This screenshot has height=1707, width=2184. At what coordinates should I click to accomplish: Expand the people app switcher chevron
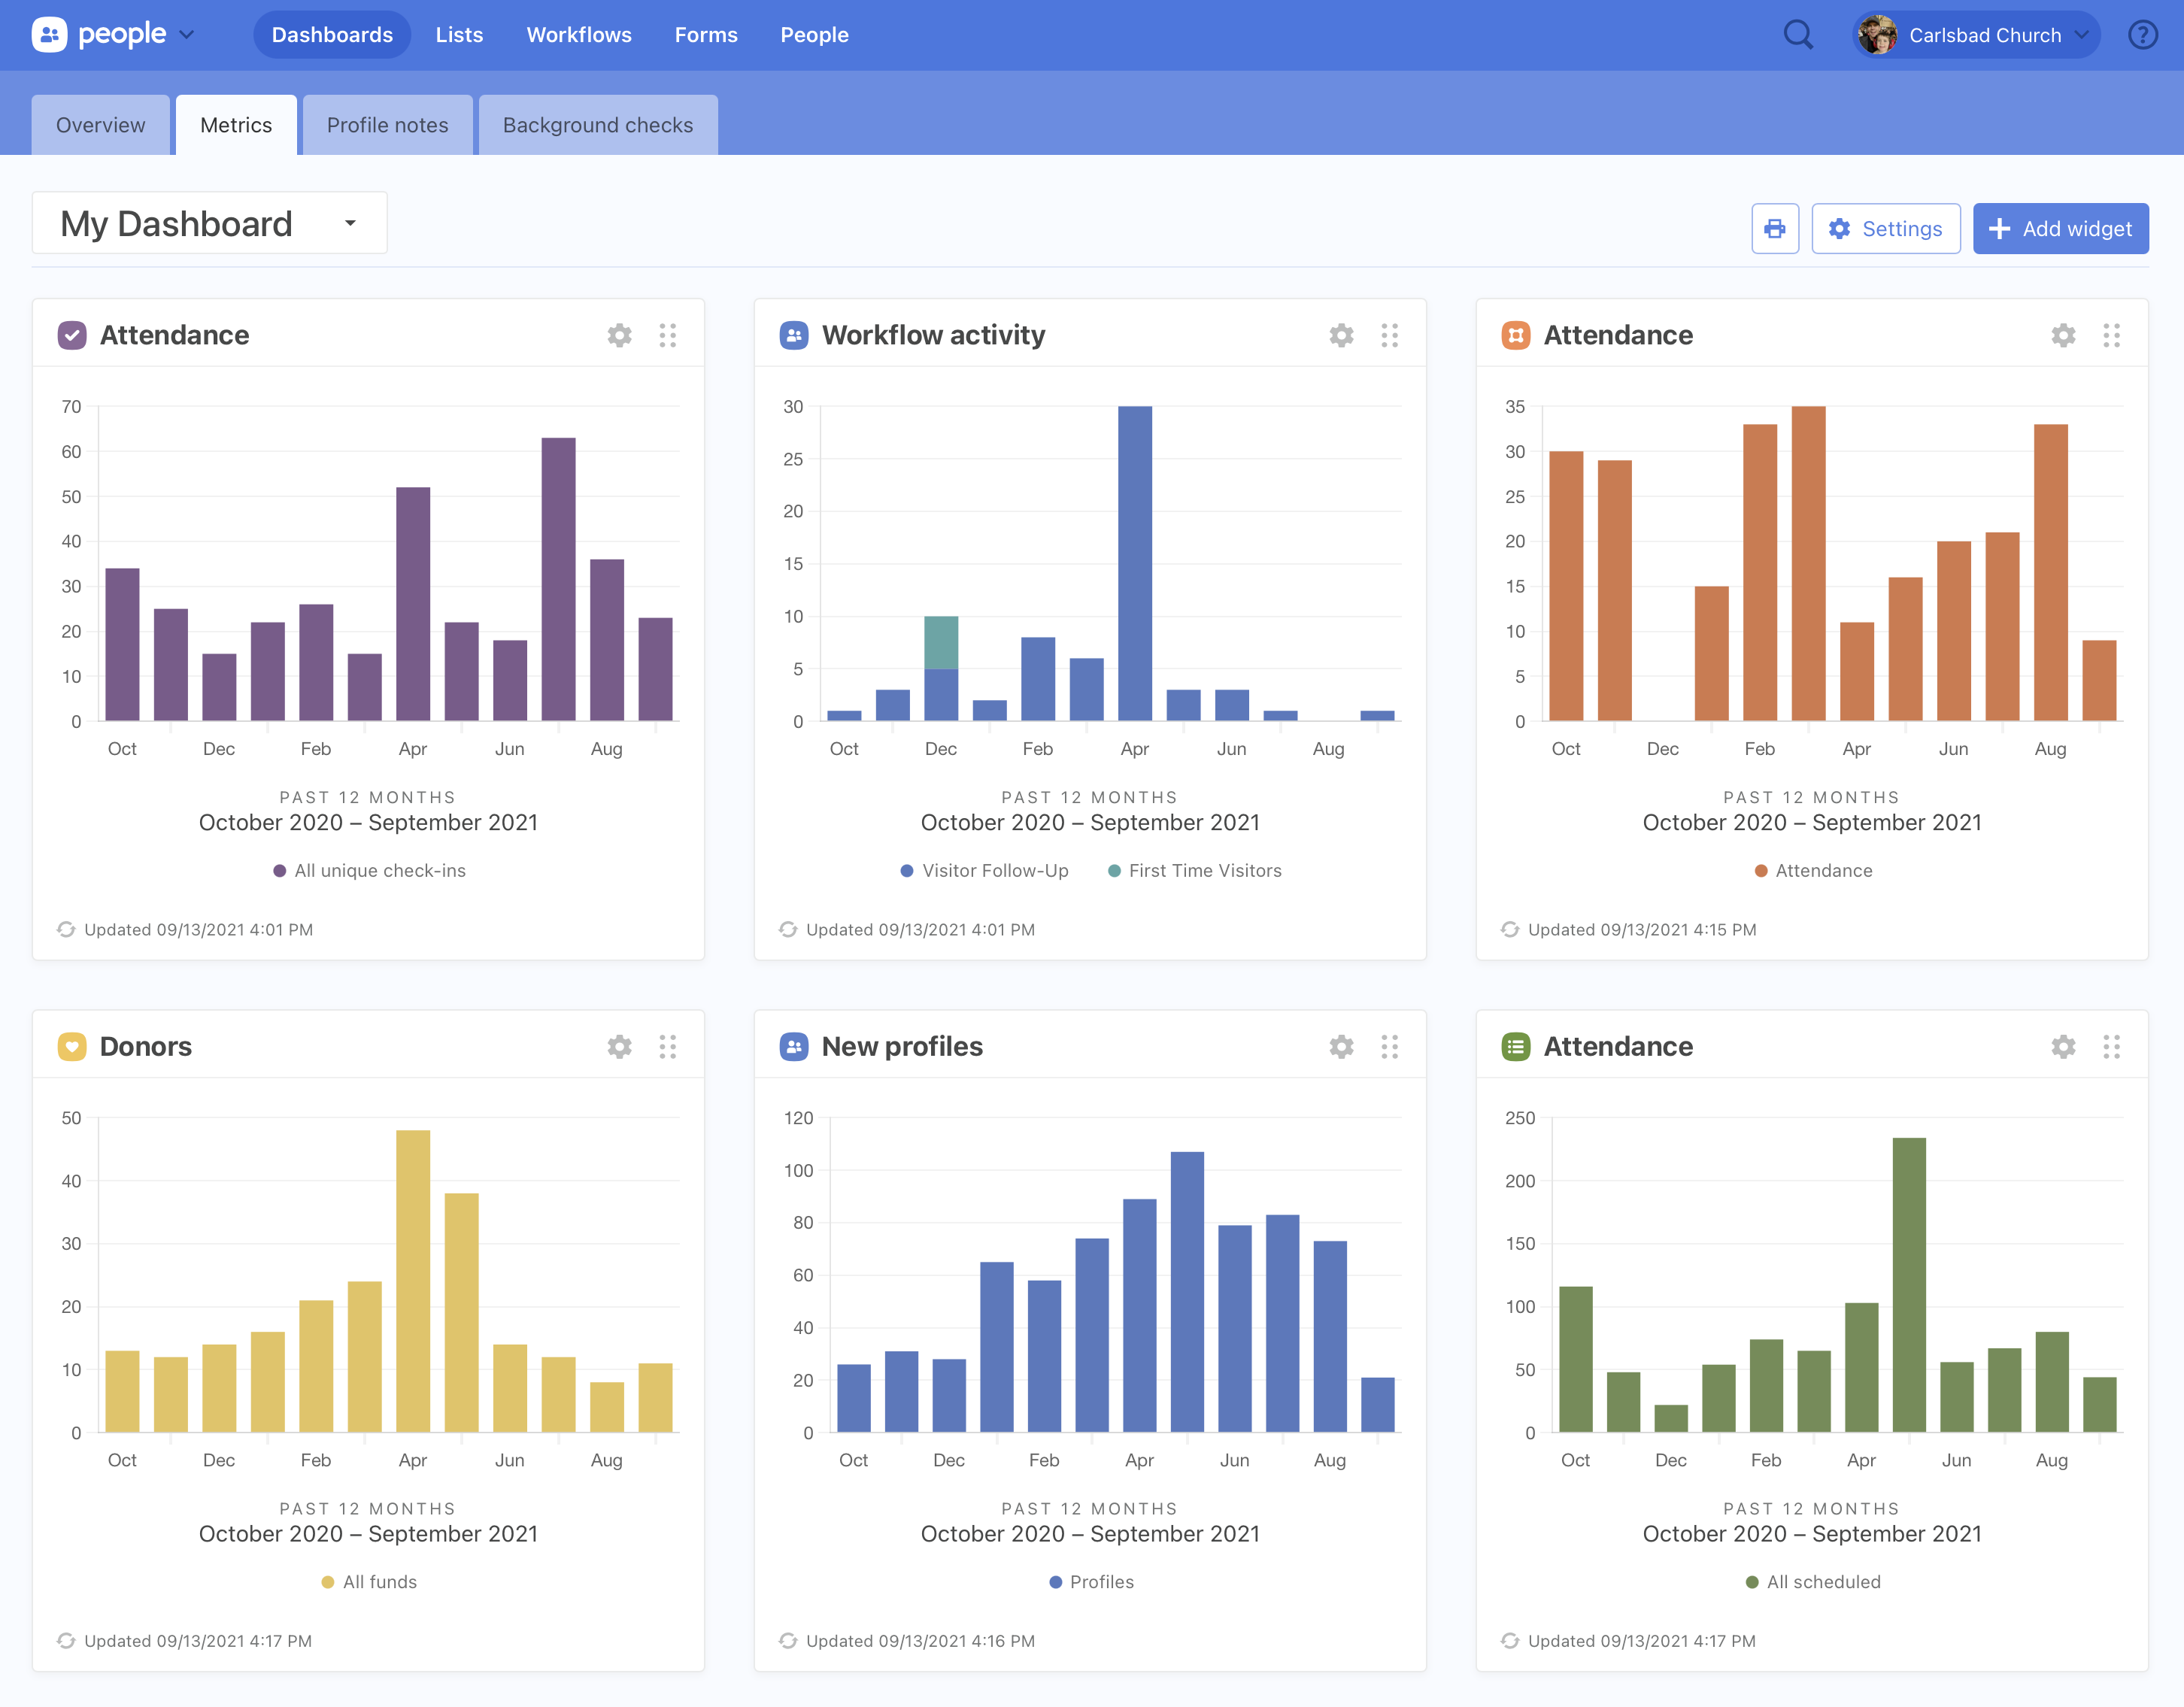tap(187, 35)
